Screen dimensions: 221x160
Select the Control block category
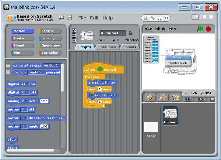[x=50, y=31]
